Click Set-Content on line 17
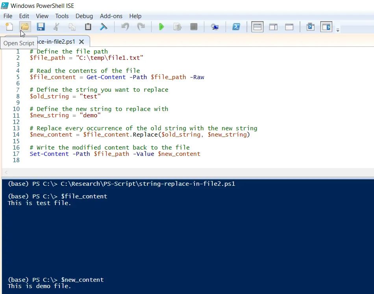Screen dimensions: 374x294 click(49, 154)
